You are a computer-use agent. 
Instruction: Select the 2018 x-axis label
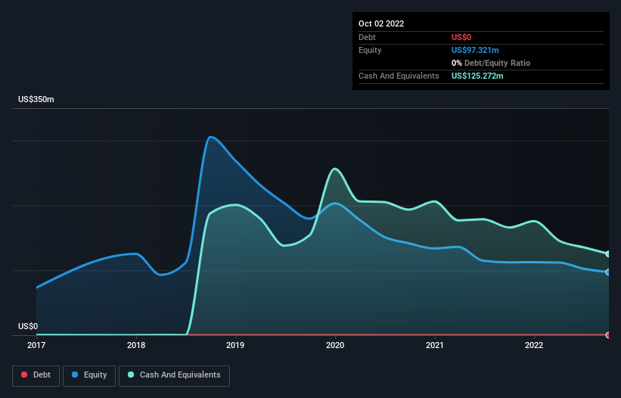point(136,345)
